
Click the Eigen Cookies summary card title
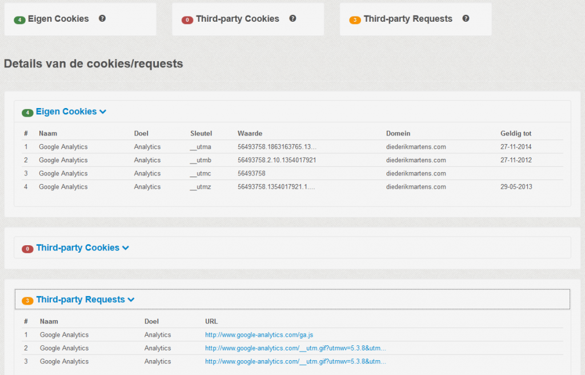(58, 19)
